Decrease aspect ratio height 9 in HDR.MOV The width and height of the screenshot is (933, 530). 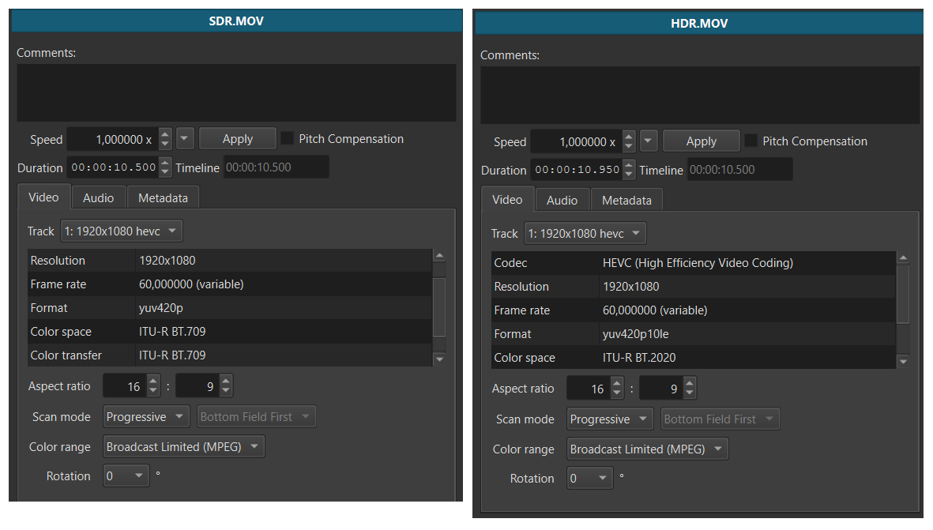tap(690, 393)
